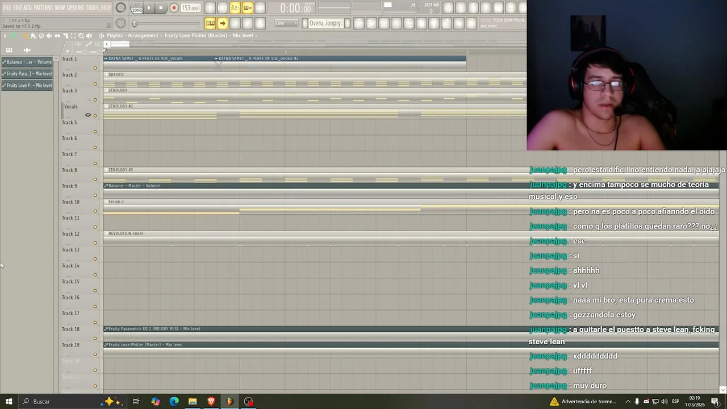Click the save project floppy icon
Screen dimensions: 727x409
tap(498, 7)
